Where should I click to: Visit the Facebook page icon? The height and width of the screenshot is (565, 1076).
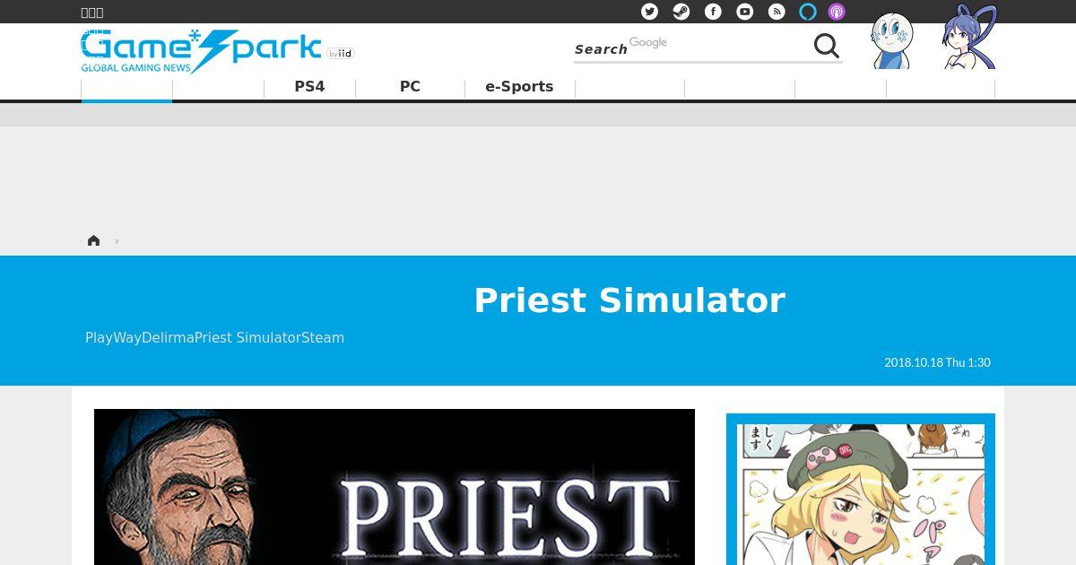coord(713,12)
